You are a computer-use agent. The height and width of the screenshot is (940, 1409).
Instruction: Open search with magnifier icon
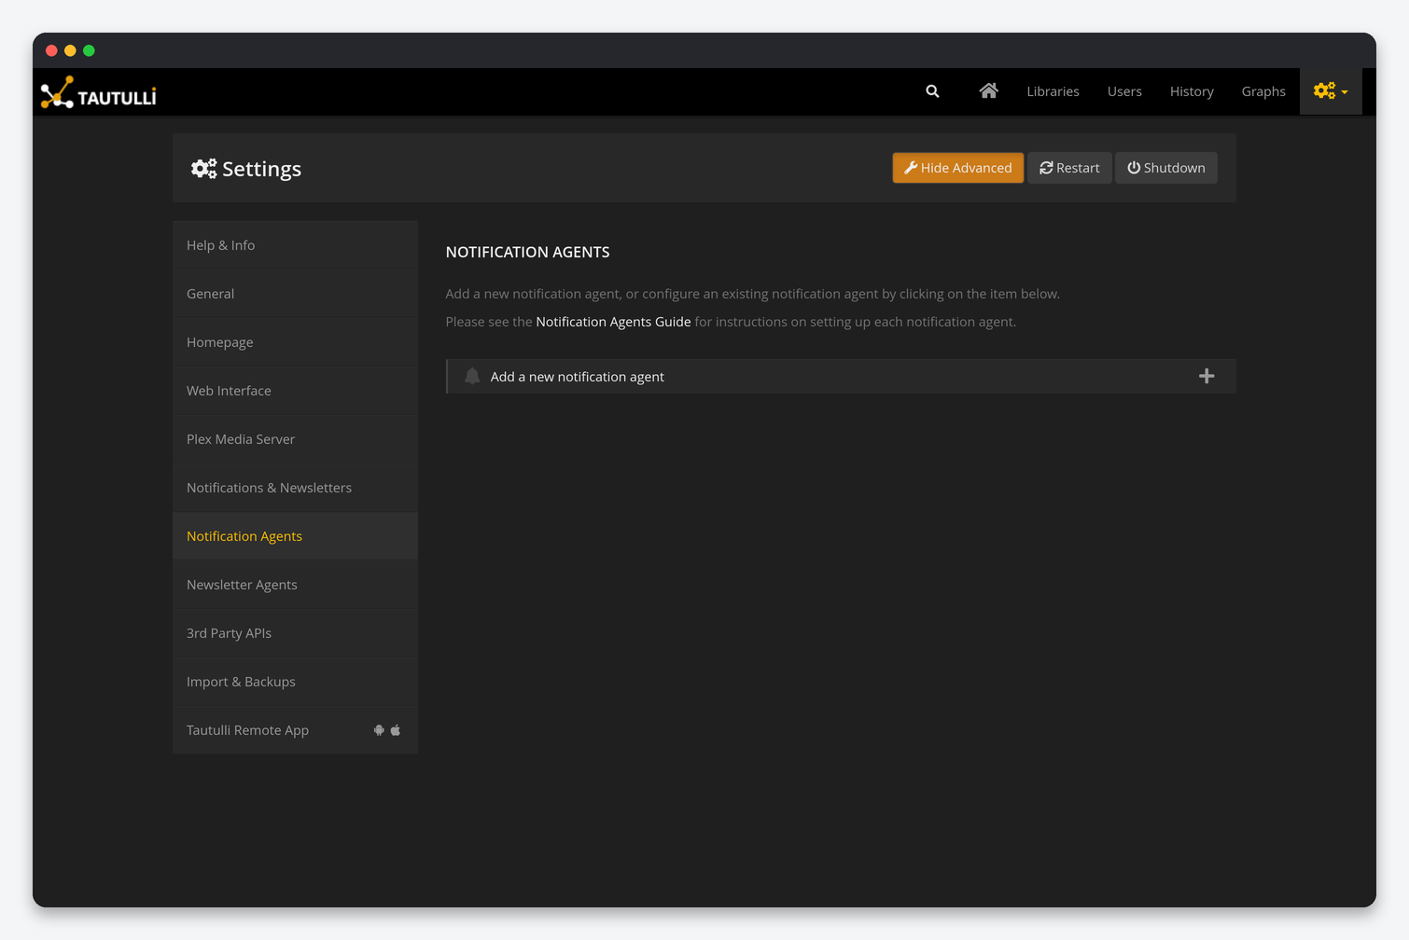click(x=932, y=91)
